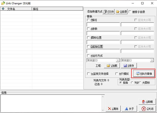Click the U卸载 uninstall button
The height and width of the screenshot is (113, 157).
[x=147, y=102]
